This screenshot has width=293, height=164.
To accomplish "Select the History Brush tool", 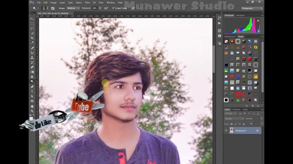I will 32,62.
